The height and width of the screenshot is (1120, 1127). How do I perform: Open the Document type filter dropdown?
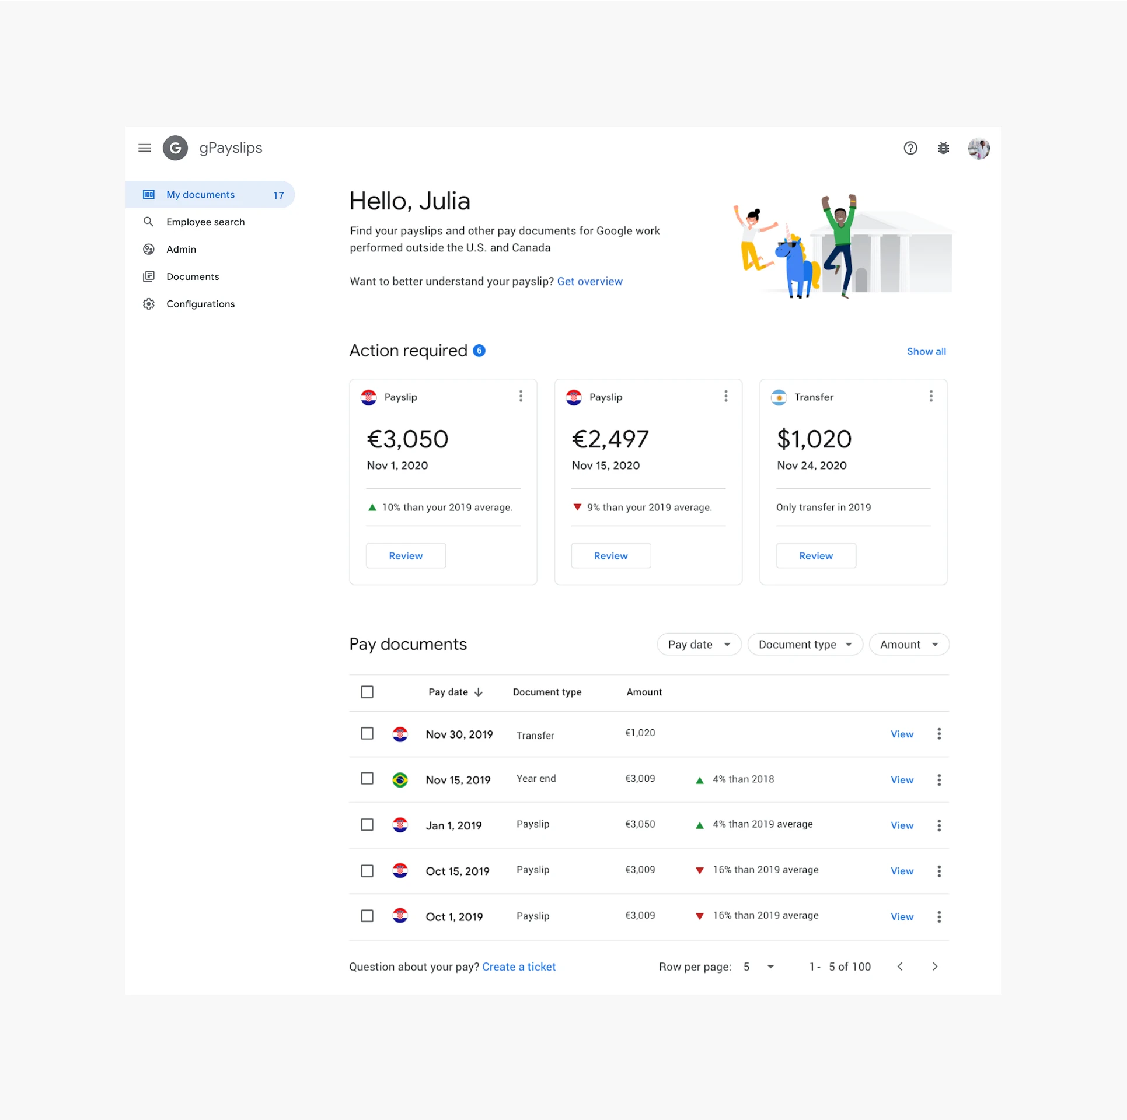point(804,645)
